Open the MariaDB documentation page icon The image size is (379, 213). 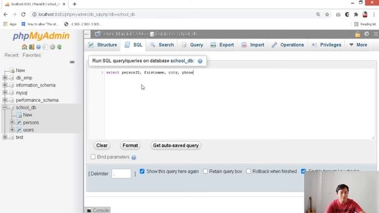(x=45, y=47)
